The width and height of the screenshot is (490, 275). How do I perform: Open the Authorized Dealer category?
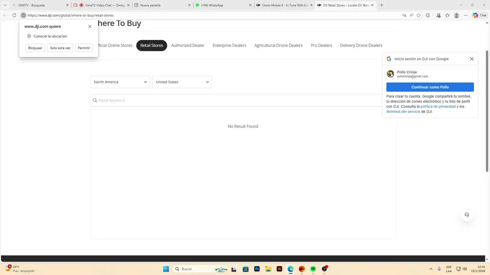pyautogui.click(x=188, y=45)
